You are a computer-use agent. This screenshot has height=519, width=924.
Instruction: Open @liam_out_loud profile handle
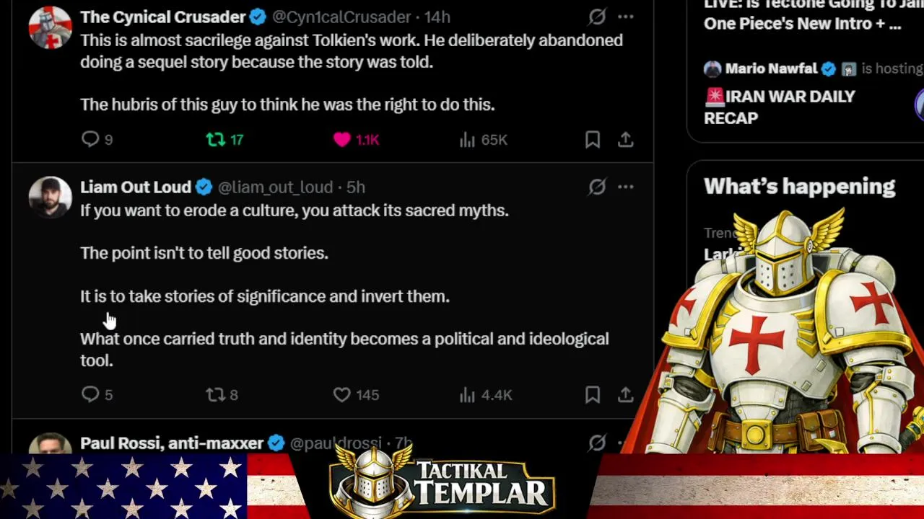[275, 187]
